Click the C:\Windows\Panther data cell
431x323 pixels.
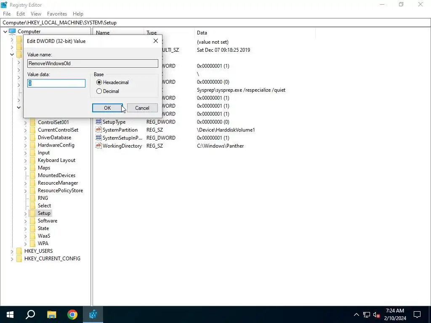pos(221,146)
